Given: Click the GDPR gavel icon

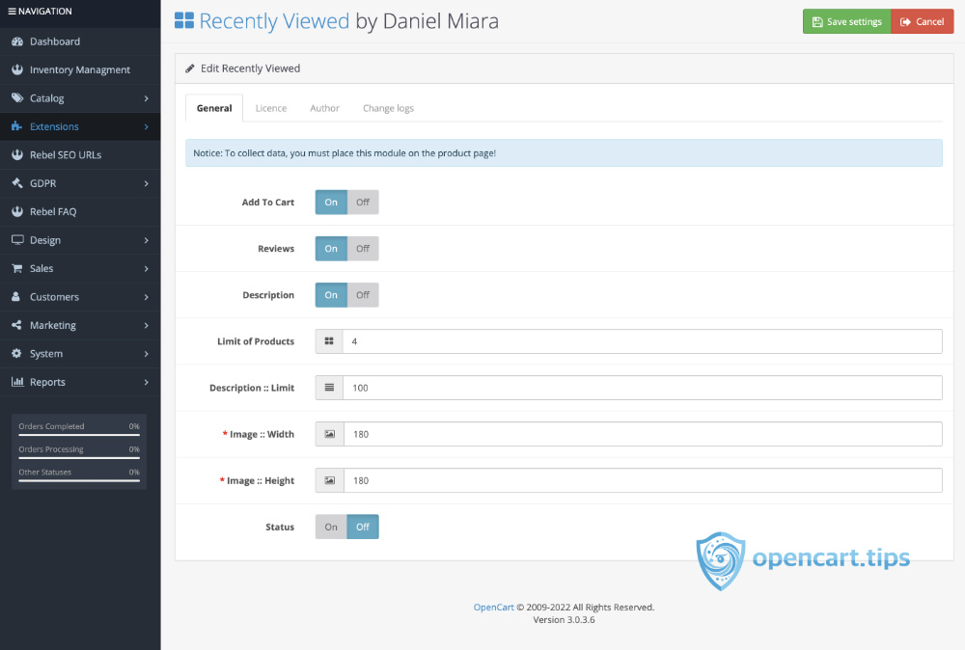Looking at the screenshot, I should coord(17,182).
